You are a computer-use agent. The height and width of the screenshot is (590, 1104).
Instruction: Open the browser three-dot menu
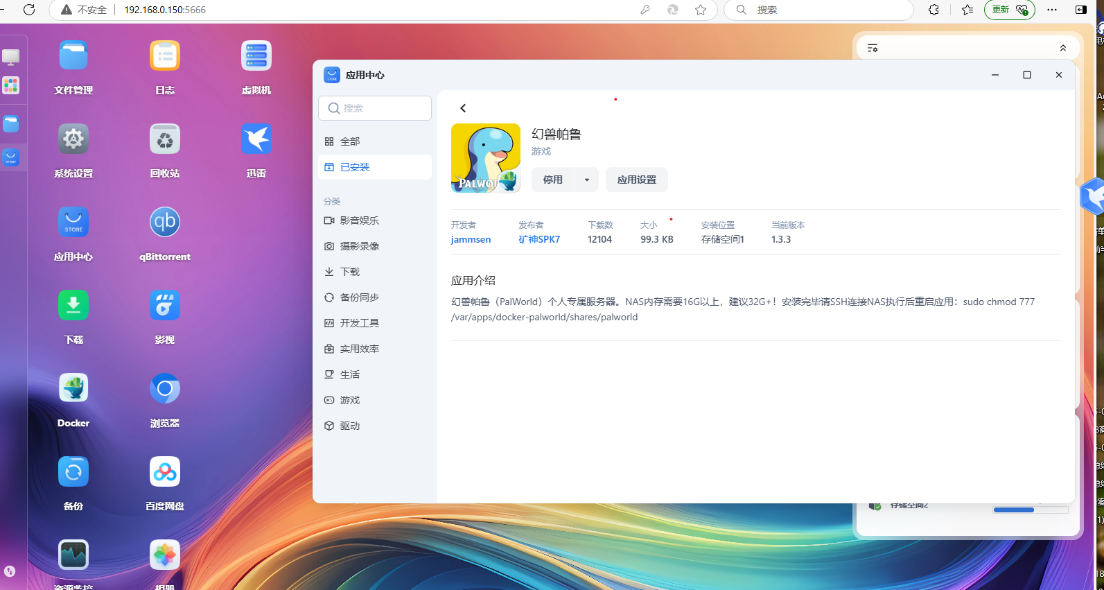point(1052,10)
